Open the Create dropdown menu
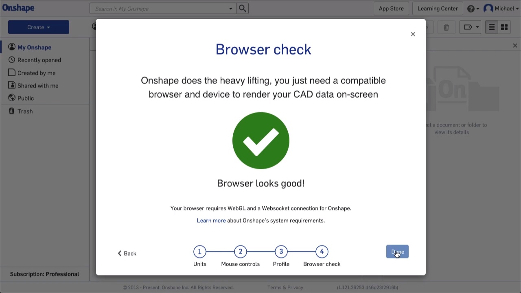This screenshot has width=521, height=293. pyautogui.click(x=39, y=27)
